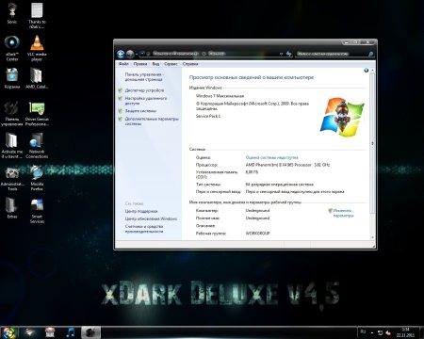This screenshot has height=339, width=424.
Task: Open Счетчики и средства производительности link
Action: [144, 229]
